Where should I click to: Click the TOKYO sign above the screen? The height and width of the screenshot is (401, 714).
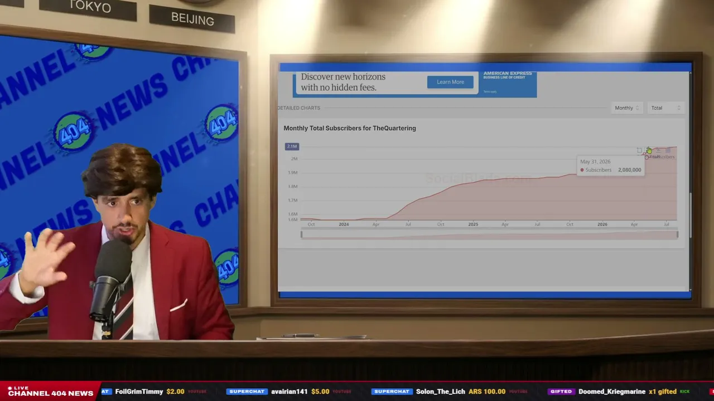[89, 7]
